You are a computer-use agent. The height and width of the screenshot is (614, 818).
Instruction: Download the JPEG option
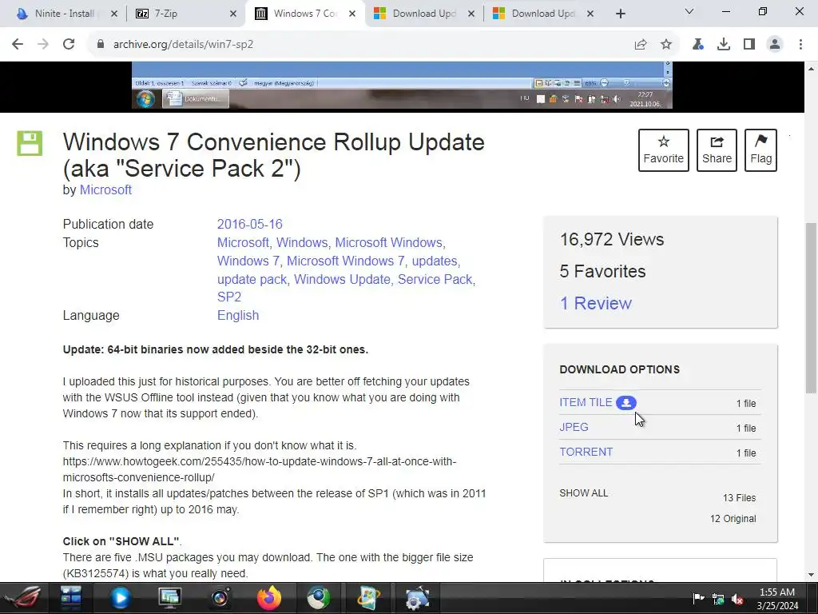point(574,427)
